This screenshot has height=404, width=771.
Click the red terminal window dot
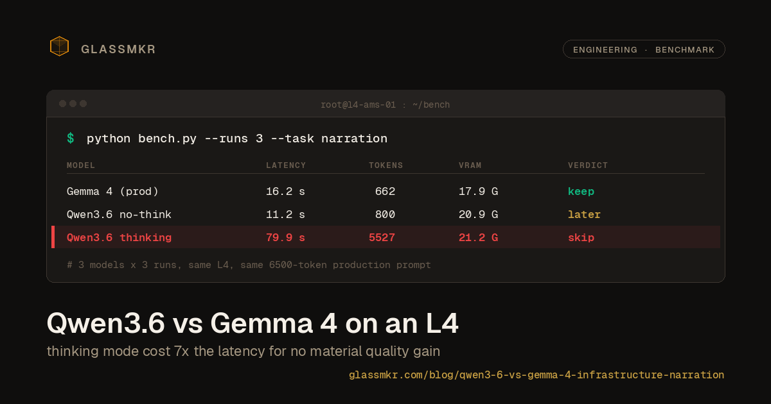pos(62,103)
